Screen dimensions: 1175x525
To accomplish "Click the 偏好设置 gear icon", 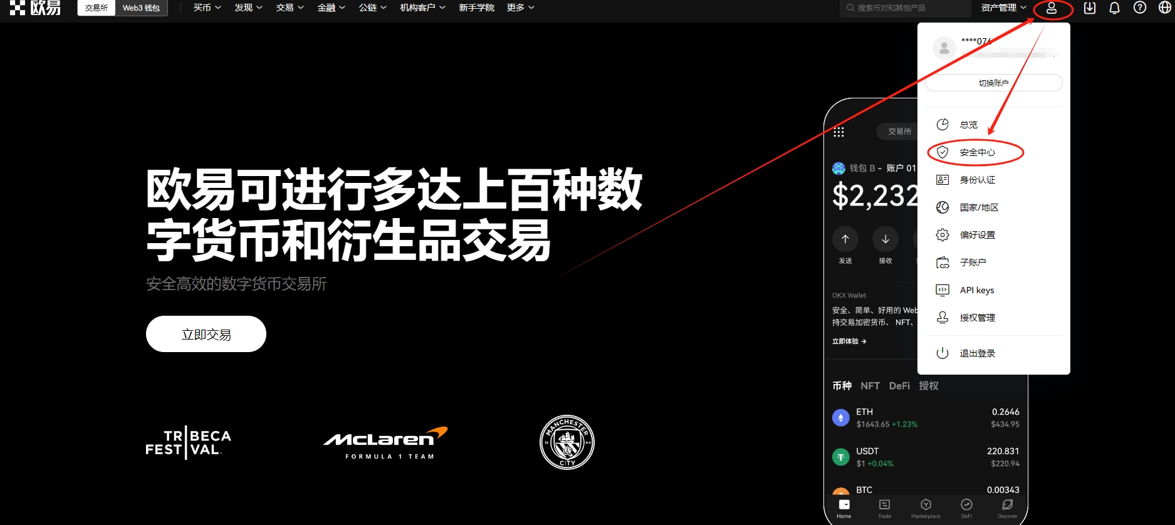I will 943,235.
